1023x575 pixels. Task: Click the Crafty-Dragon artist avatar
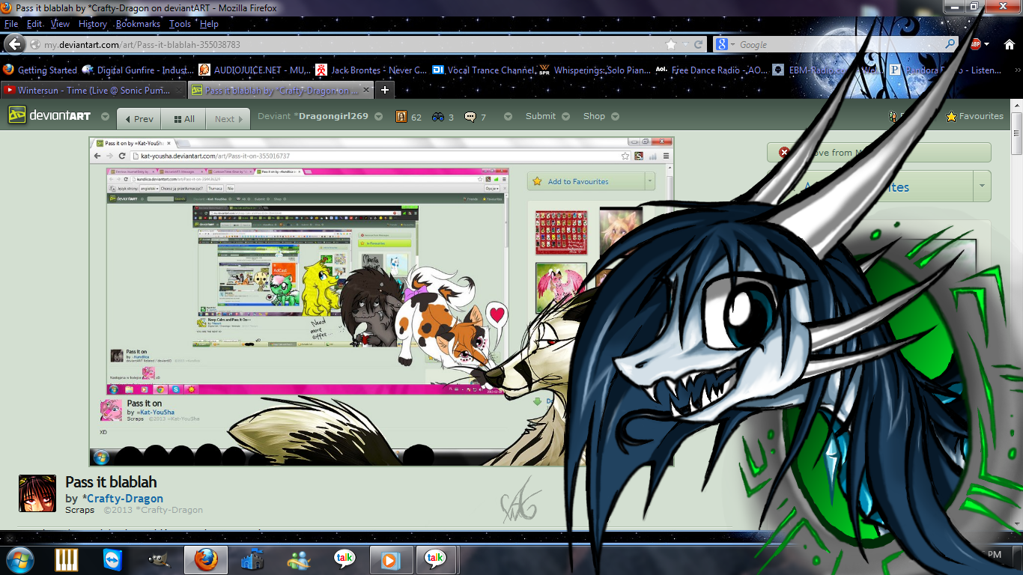[x=37, y=494]
